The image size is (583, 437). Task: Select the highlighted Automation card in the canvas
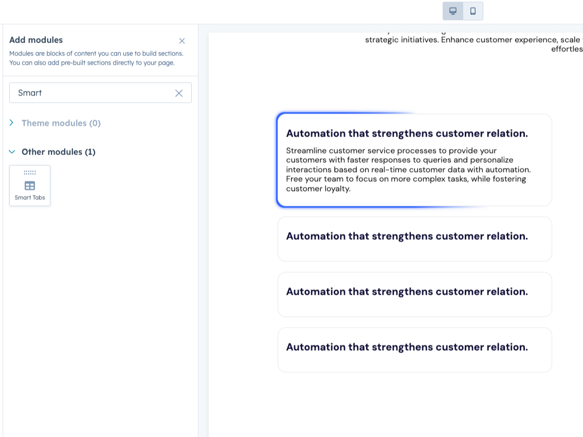(x=415, y=160)
